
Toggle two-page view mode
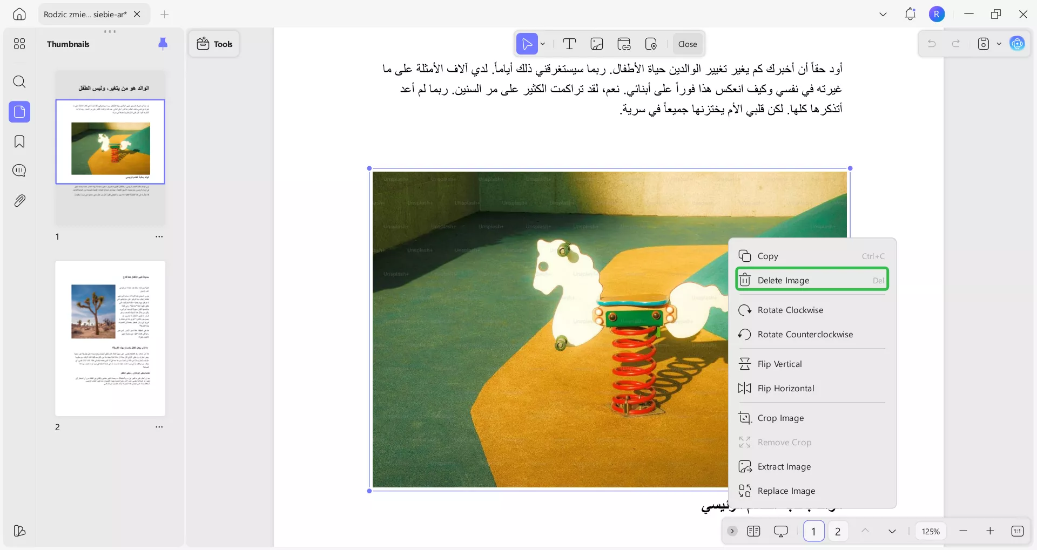coord(754,531)
